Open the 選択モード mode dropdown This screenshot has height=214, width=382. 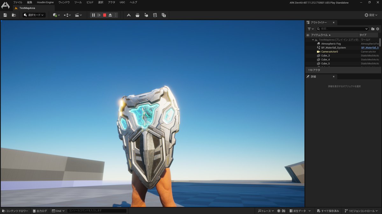point(34,15)
